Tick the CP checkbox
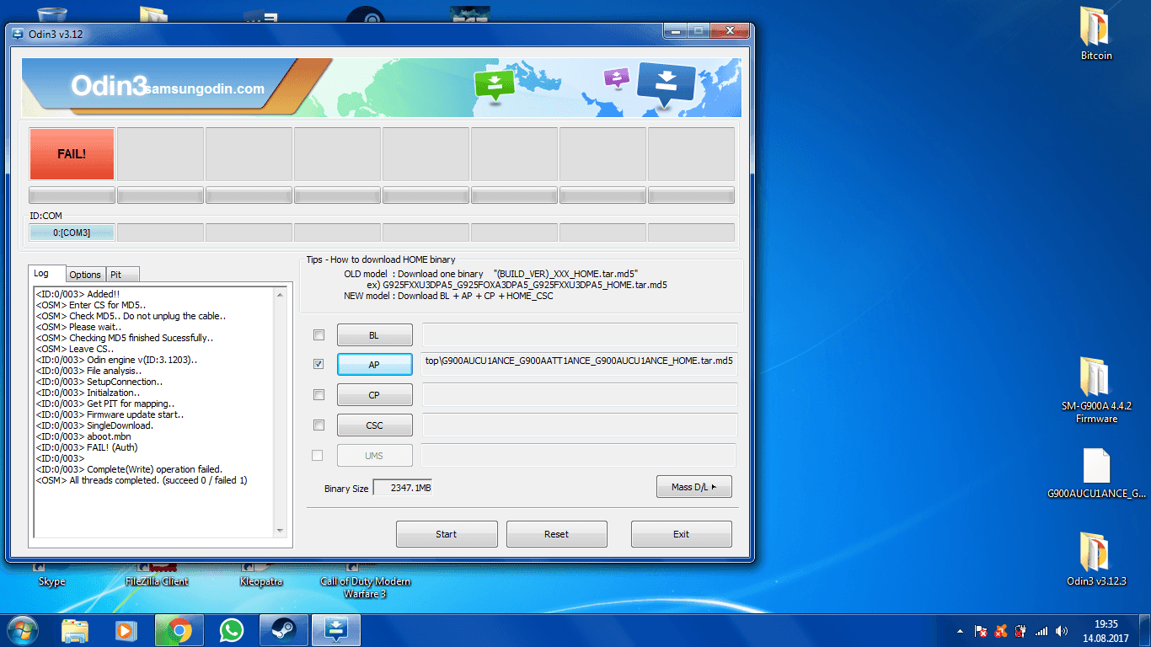The image size is (1151, 647). click(319, 394)
